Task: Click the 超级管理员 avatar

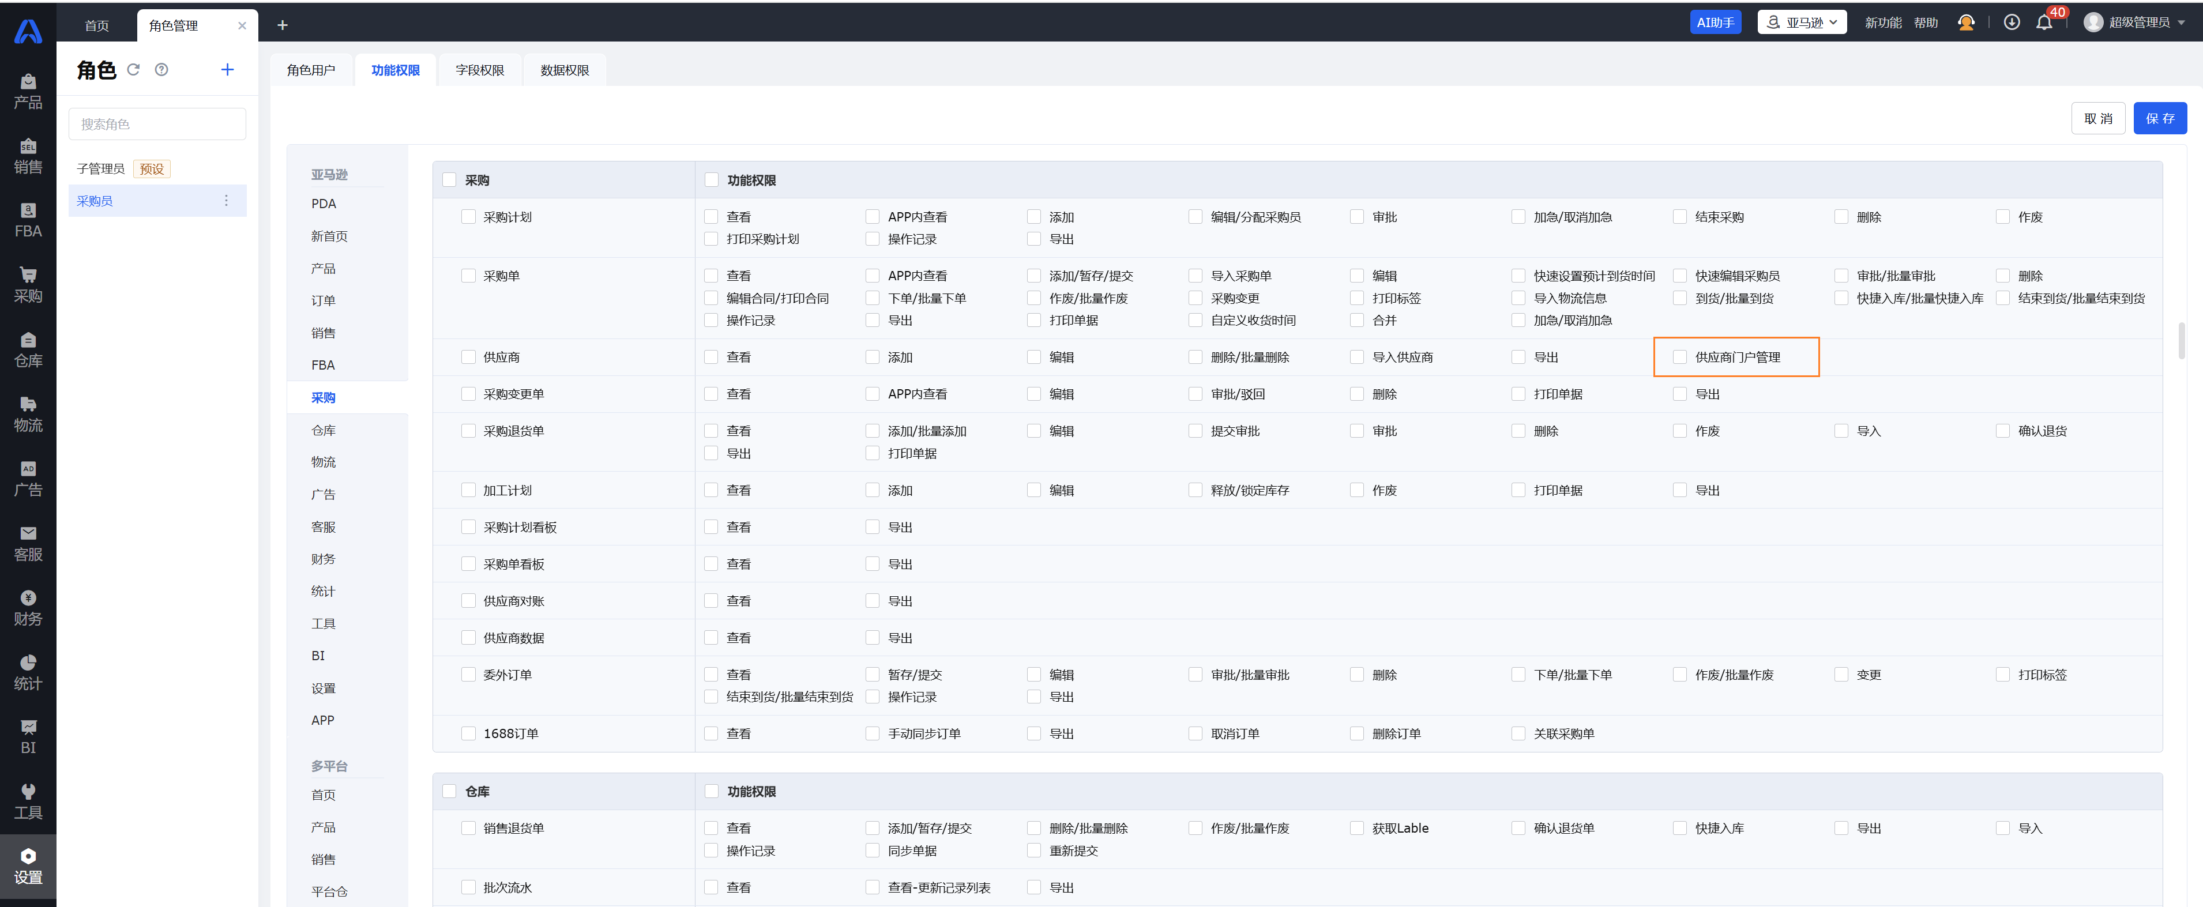Action: pos(2093,22)
